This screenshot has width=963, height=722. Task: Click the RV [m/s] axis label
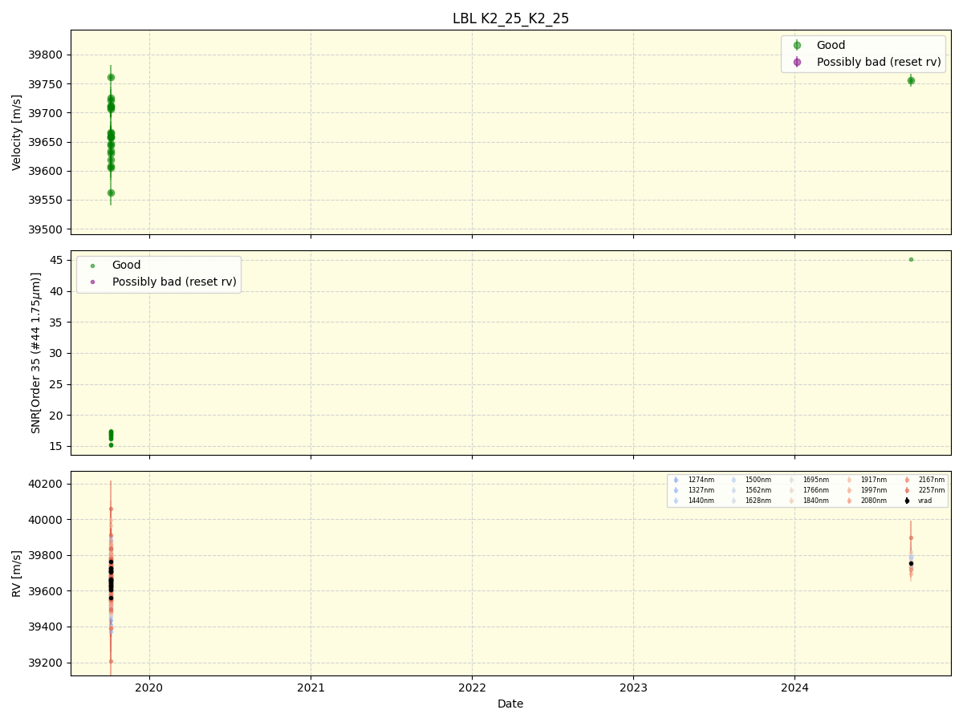point(17,573)
